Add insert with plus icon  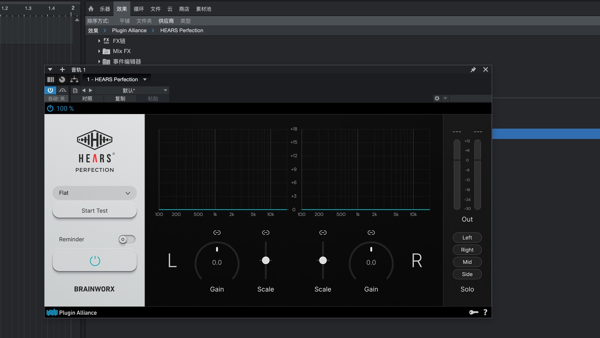[x=62, y=69]
